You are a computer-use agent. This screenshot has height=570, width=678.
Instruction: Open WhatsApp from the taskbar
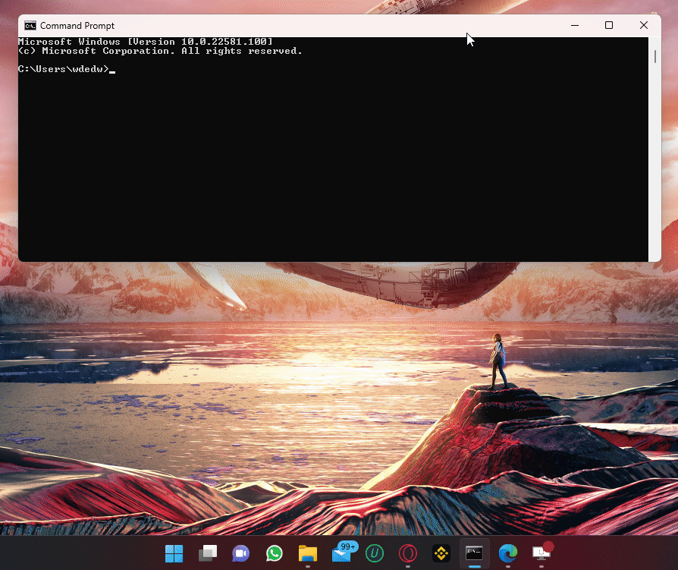(274, 553)
